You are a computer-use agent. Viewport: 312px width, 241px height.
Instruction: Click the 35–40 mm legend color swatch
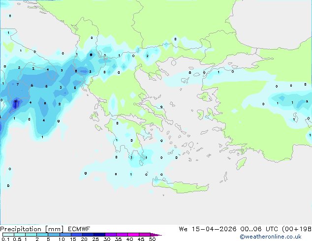122,235
